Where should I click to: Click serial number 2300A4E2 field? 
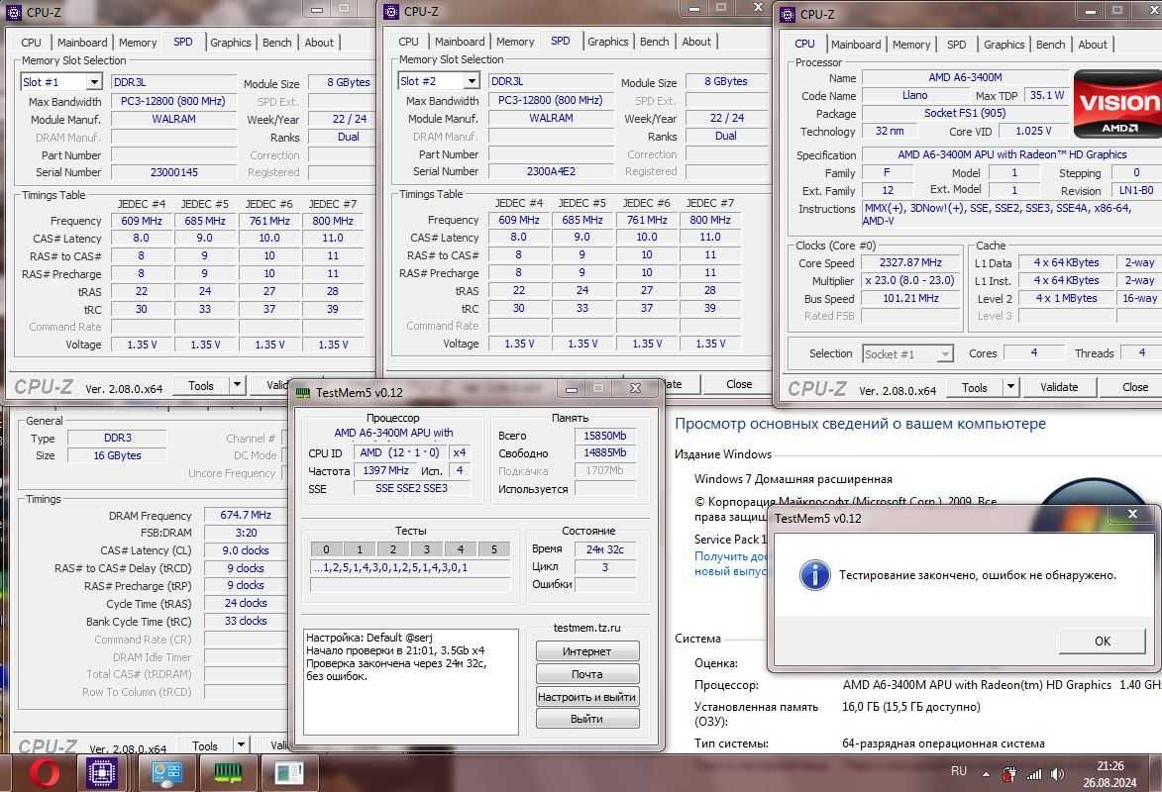point(552,171)
